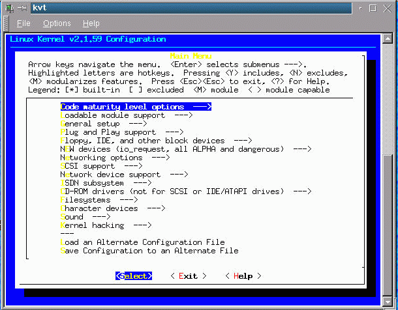The width and height of the screenshot is (398, 310).
Task: Choose Save Configuration to an Alternate File
Action: point(149,251)
